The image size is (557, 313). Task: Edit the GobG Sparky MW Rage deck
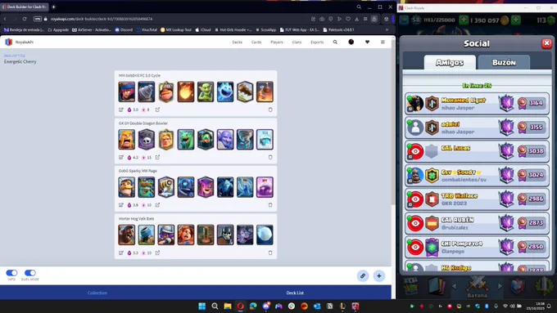pyautogui.click(x=121, y=205)
